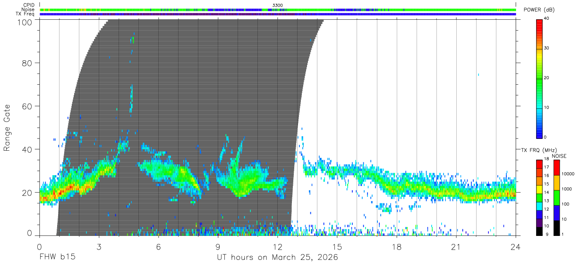Click the CPID label
The image size is (580, 267).
pos(29,5)
